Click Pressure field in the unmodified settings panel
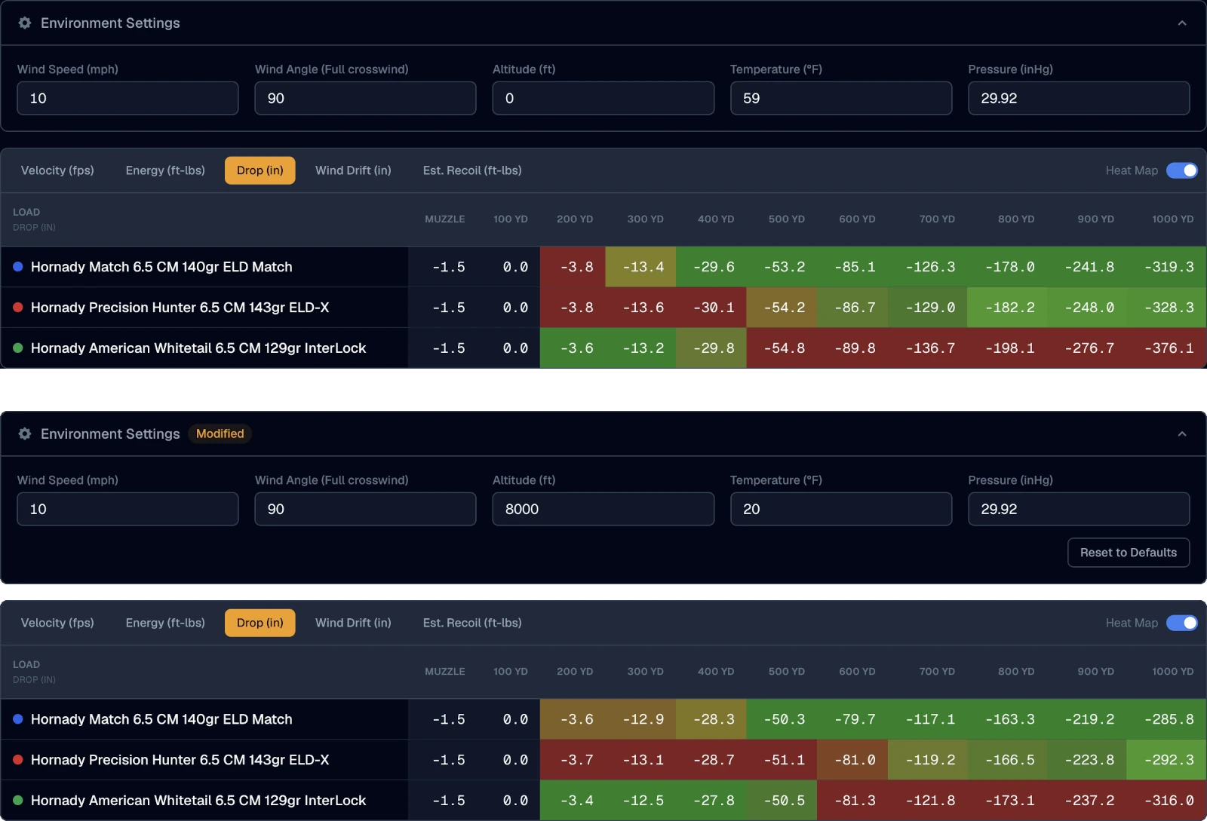 click(1079, 98)
